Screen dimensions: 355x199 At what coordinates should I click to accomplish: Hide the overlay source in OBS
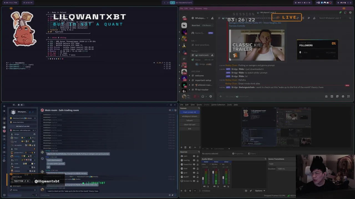[194, 160]
